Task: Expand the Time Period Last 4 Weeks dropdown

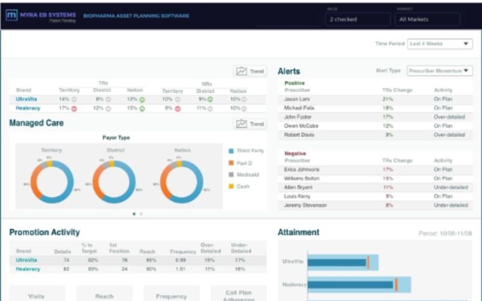Action: point(440,43)
